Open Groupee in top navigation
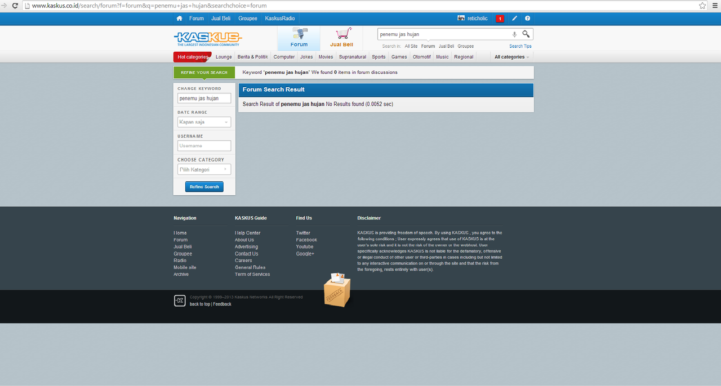The width and height of the screenshot is (721, 386). [x=248, y=19]
